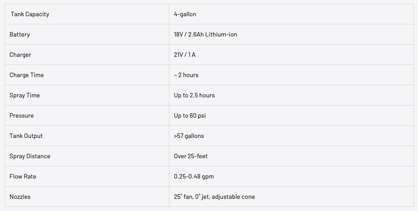The width and height of the screenshot is (418, 211).
Task: Click the Tank Capacity label cell
Action: click(x=30, y=14)
